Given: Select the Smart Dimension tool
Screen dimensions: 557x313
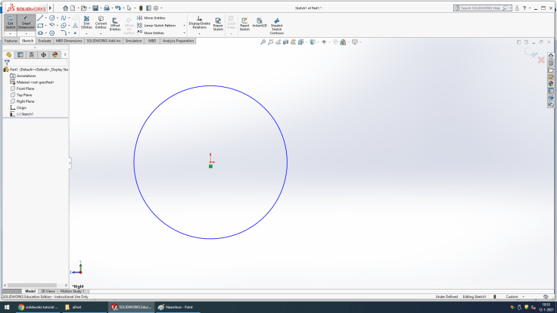Looking at the screenshot, I should [26, 24].
